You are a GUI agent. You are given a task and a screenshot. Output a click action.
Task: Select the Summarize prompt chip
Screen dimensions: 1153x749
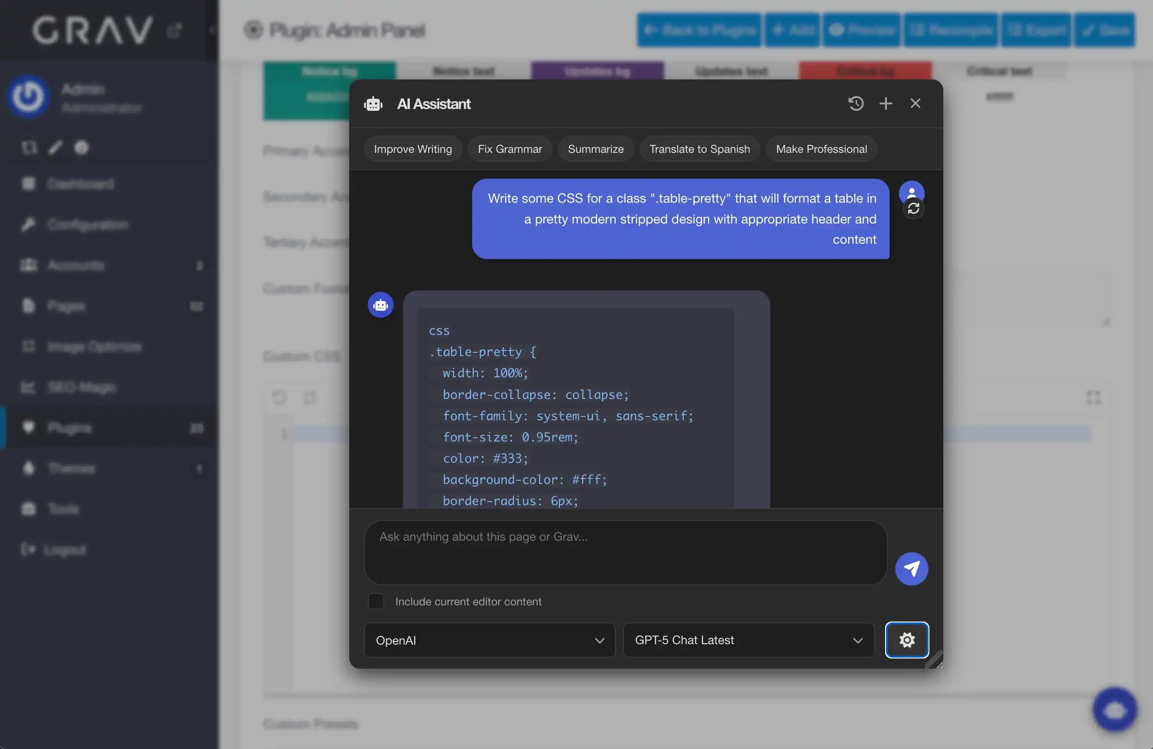(x=595, y=149)
